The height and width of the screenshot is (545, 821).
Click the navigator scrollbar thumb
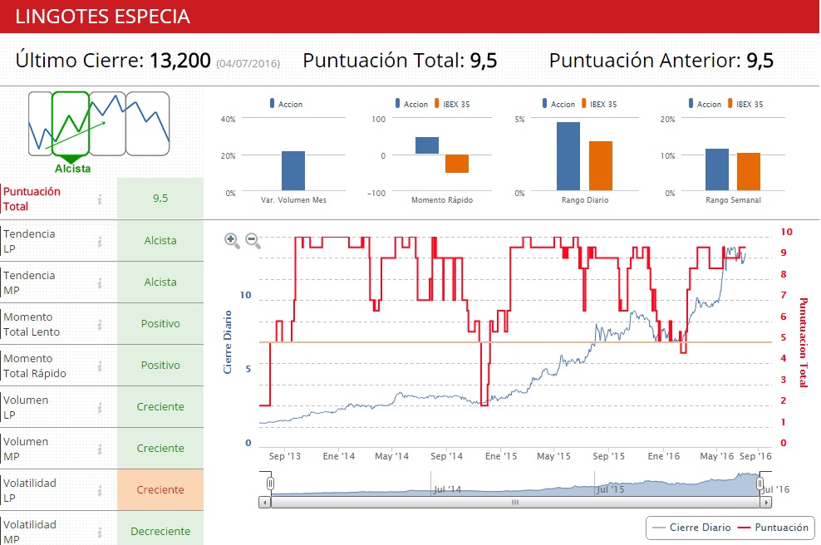515,503
